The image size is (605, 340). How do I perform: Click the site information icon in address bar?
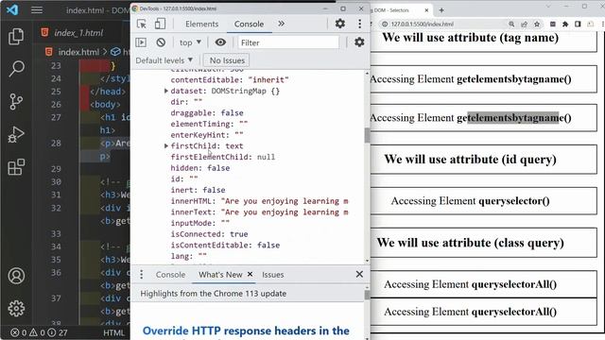tap(385, 24)
